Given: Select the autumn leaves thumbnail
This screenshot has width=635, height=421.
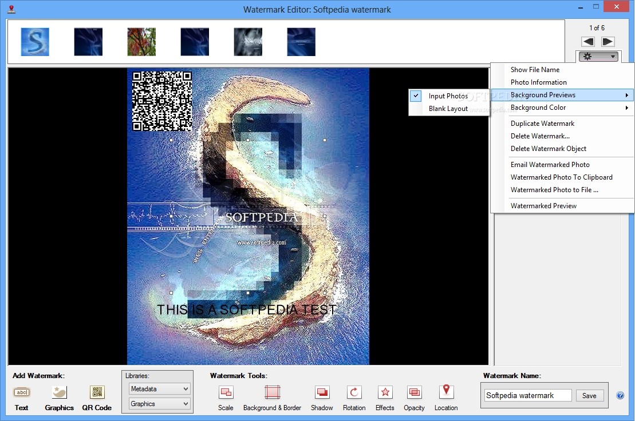Looking at the screenshot, I should (141, 42).
